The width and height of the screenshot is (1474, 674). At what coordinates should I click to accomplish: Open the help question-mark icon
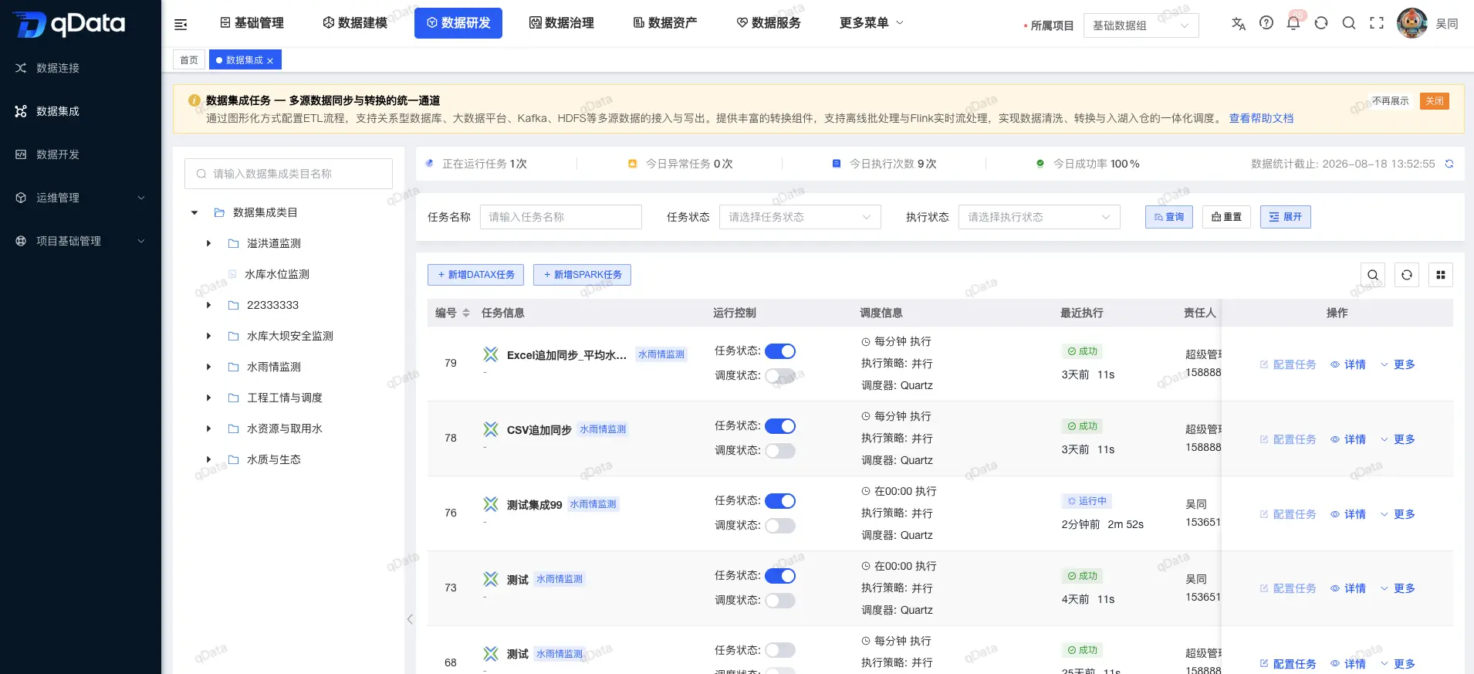click(1266, 23)
